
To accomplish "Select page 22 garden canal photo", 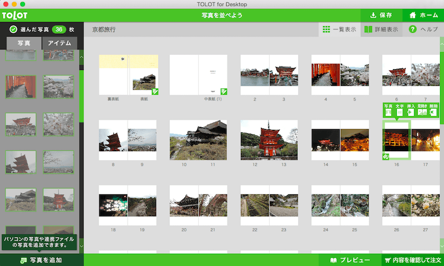I will tap(255, 205).
